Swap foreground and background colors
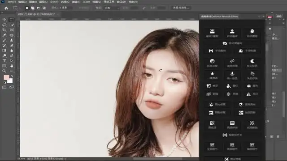Image resolution: width=287 pixels, height=161 pixels. click(x=12, y=76)
